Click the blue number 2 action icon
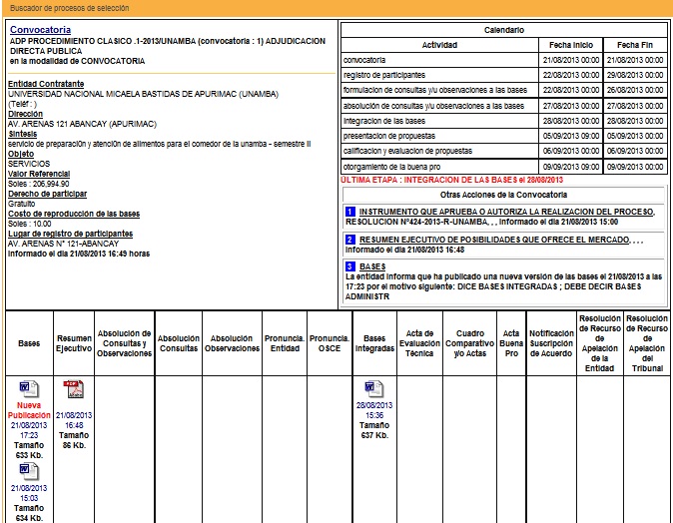This screenshot has height=523, width=673. click(350, 240)
